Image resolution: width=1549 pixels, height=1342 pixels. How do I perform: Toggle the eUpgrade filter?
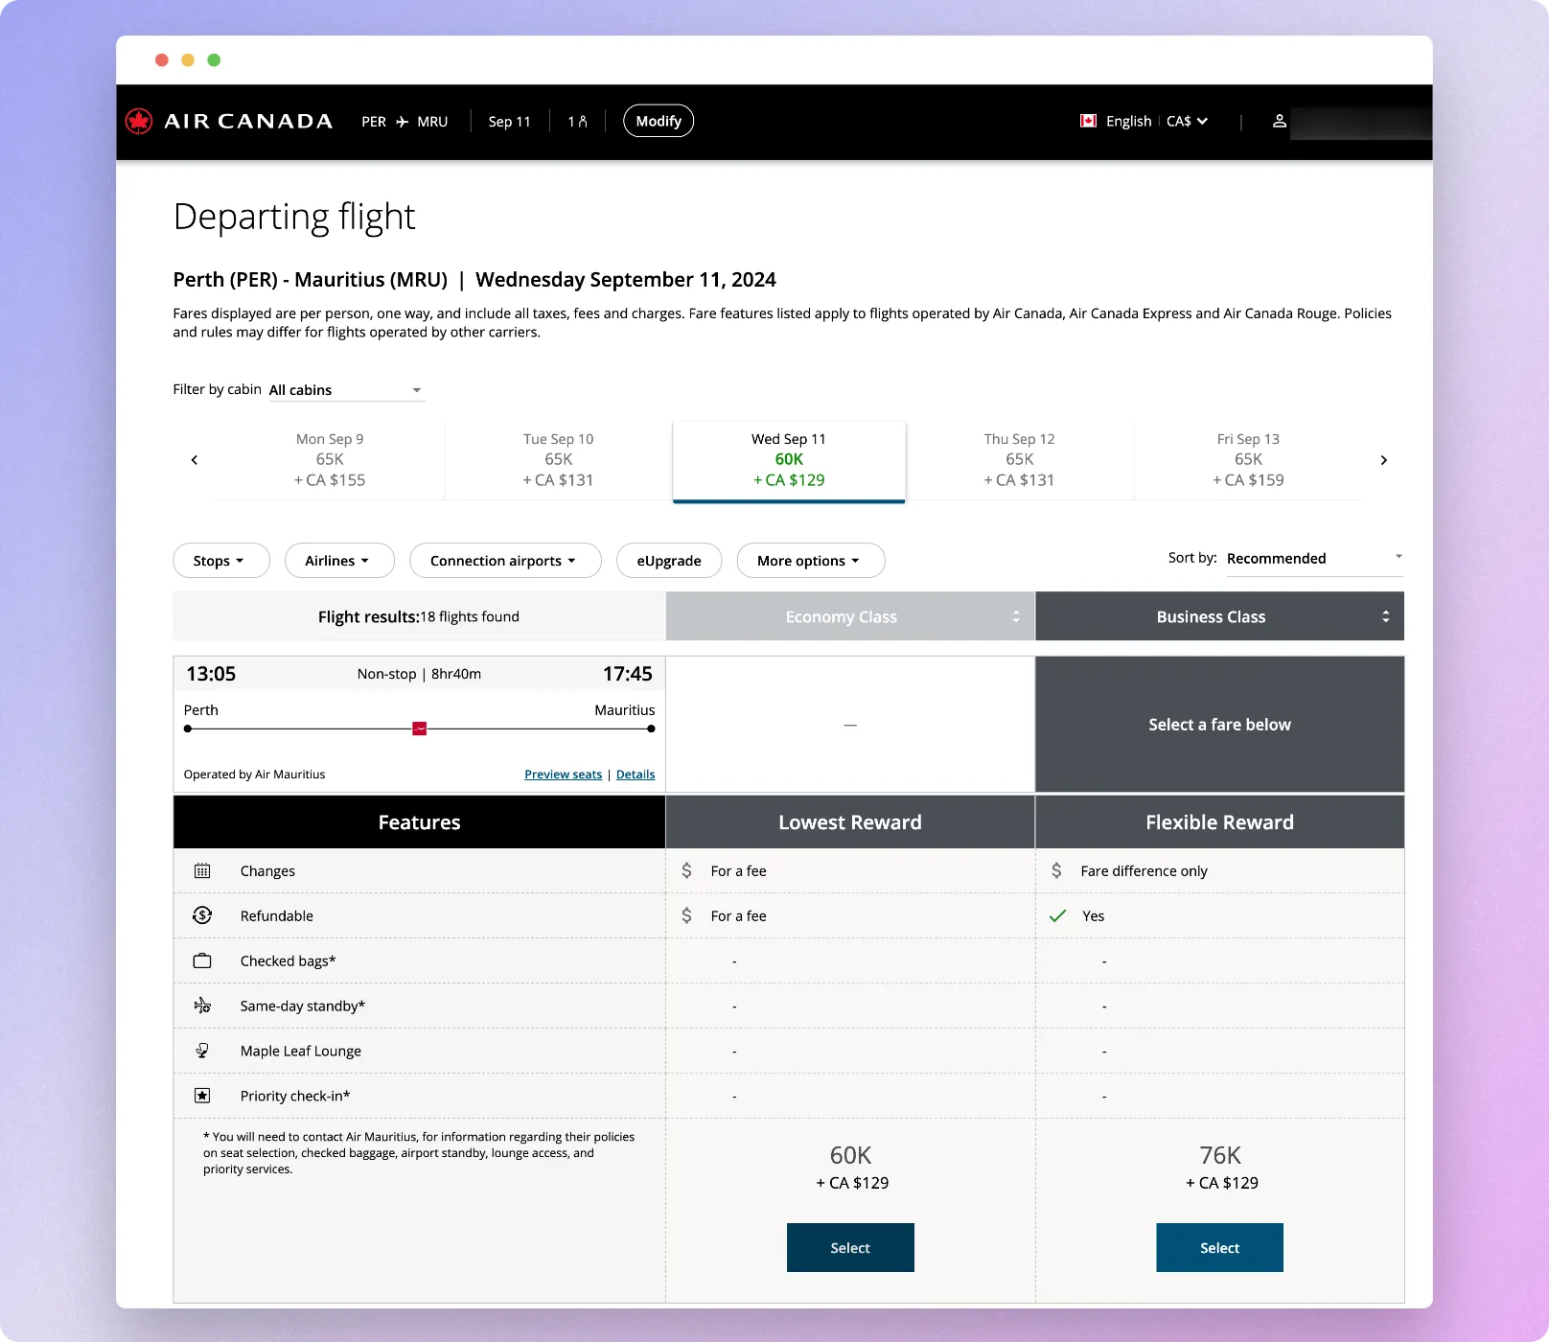(669, 561)
